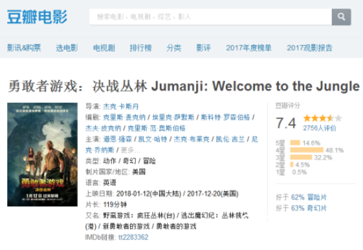363x250 pixels.
Task: Click the 冒险 genre text
Action: tap(149, 161)
